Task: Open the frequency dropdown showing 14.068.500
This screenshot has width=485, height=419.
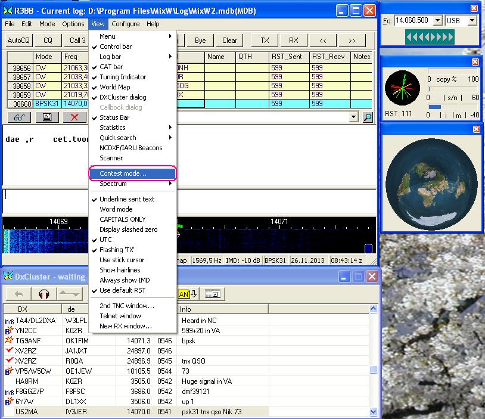Action: [438, 21]
